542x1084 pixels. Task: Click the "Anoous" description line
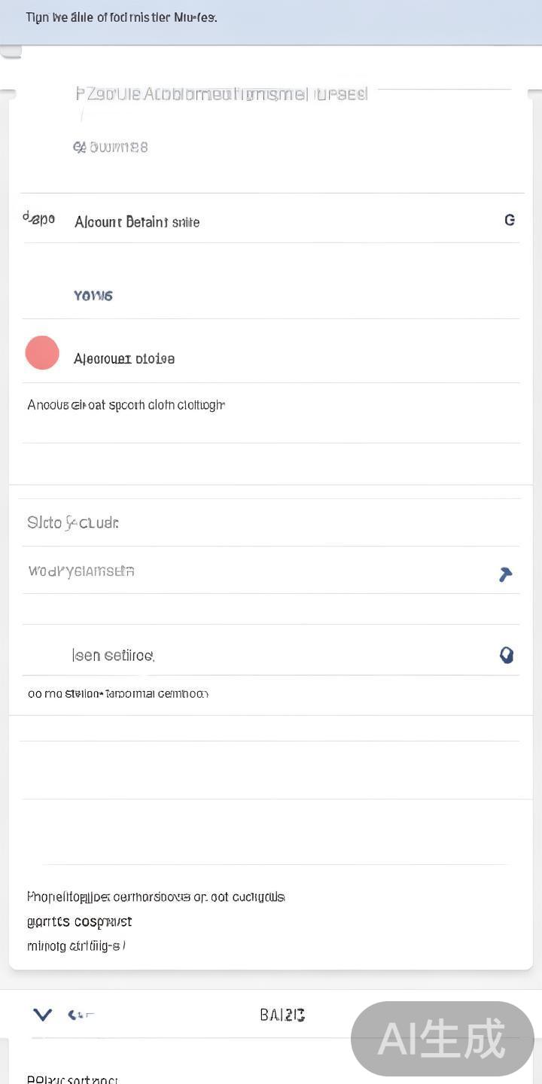[126, 405]
